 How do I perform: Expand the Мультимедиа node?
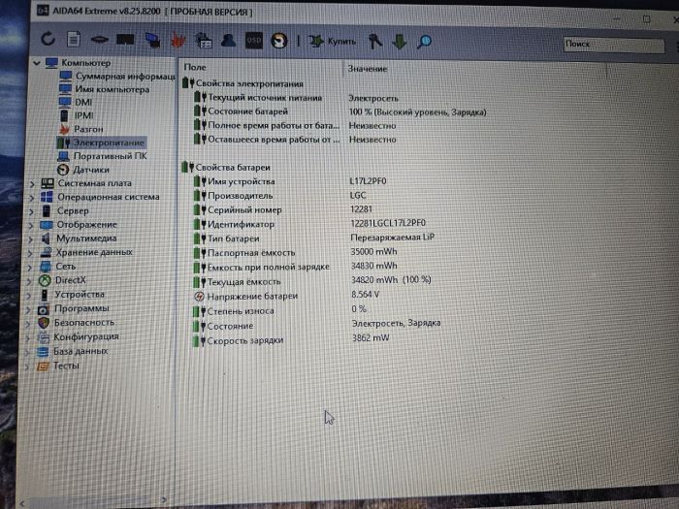[x=30, y=239]
